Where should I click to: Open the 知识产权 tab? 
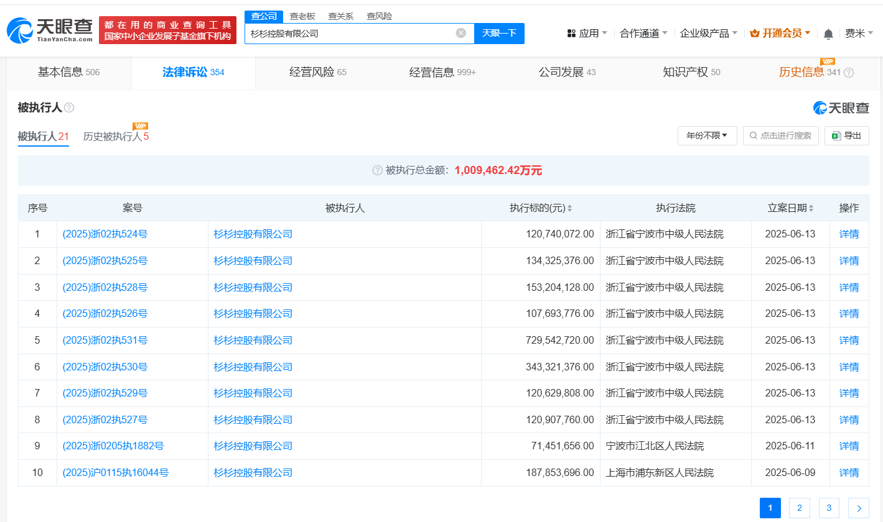(x=691, y=72)
